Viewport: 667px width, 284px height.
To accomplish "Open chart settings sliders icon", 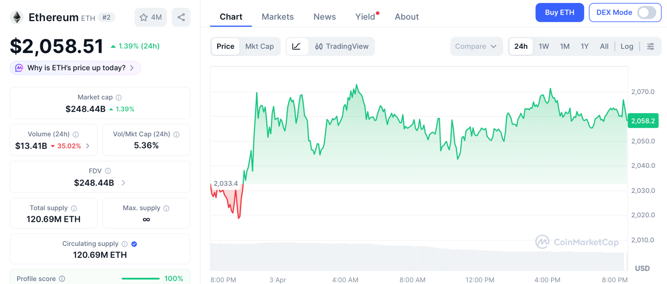I will (650, 47).
